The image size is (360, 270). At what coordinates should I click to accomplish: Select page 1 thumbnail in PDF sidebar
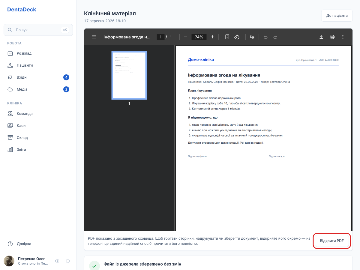[x=129, y=75]
